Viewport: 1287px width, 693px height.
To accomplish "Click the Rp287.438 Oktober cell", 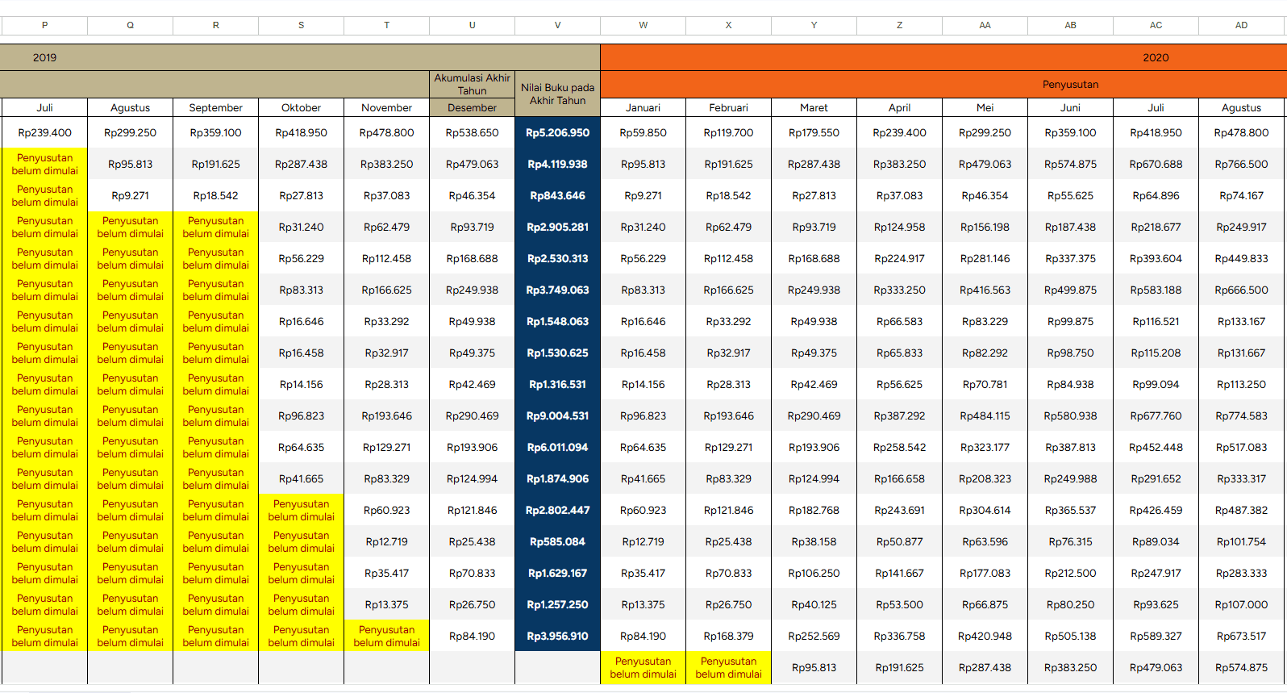I will pos(301,164).
